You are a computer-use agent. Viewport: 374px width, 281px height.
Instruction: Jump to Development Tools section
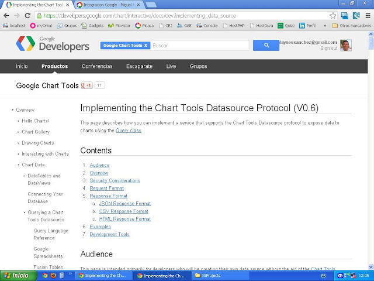coord(109,234)
